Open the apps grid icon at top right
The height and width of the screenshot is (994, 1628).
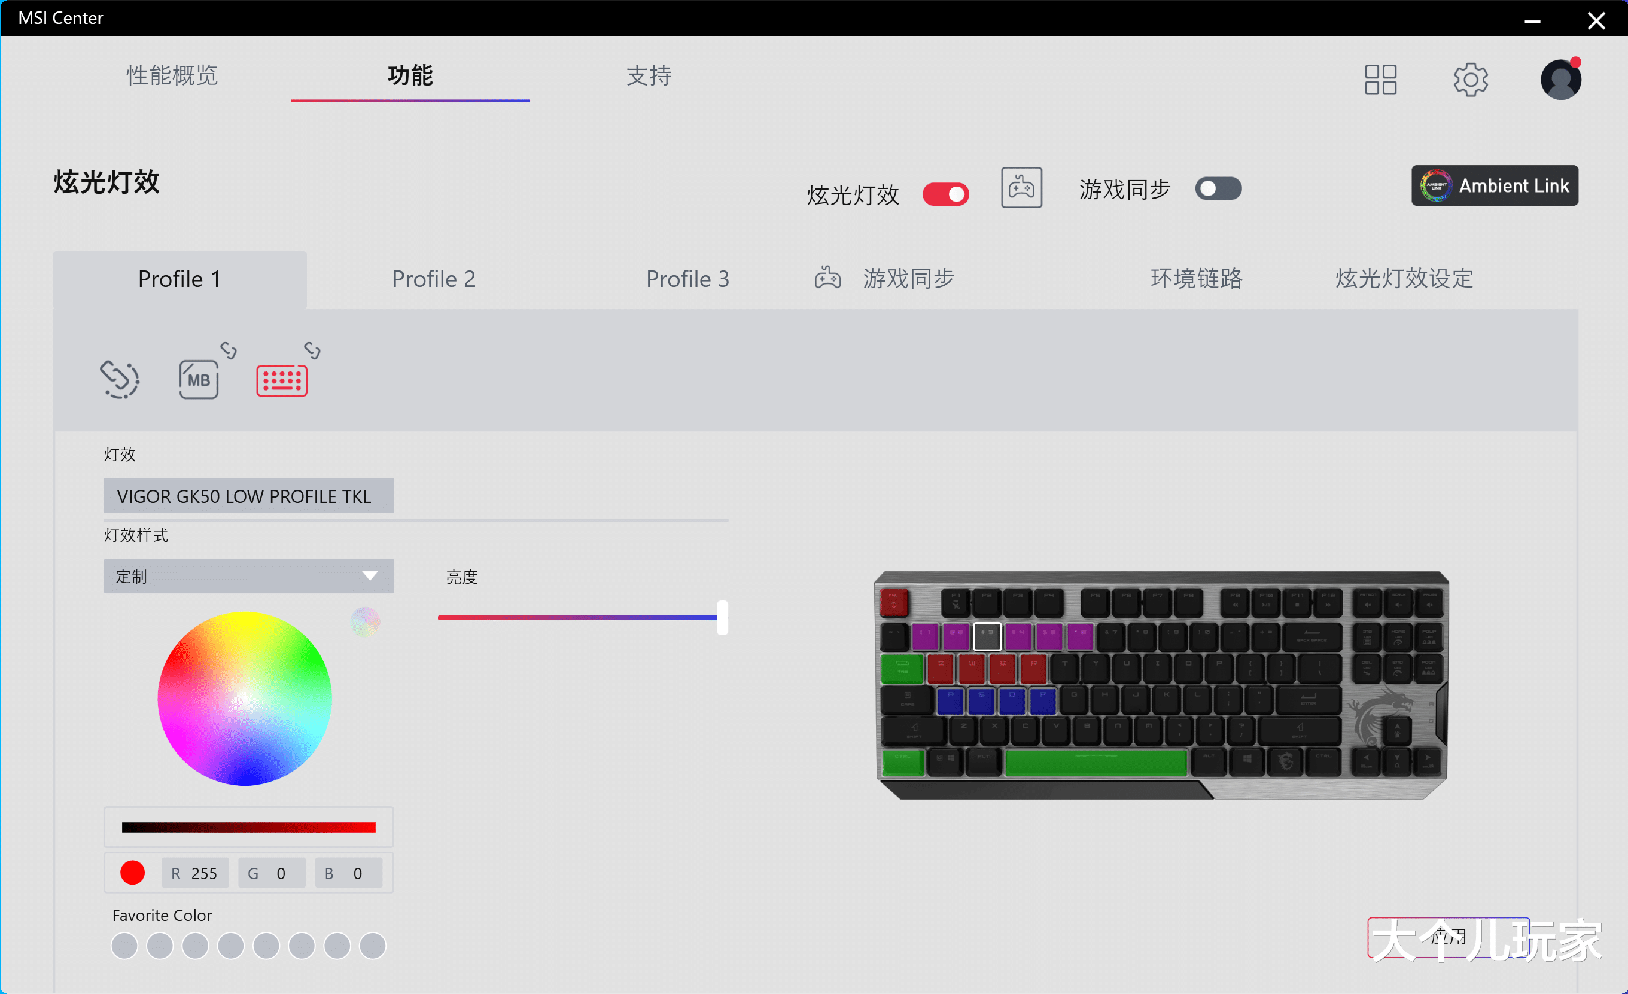[x=1380, y=80]
